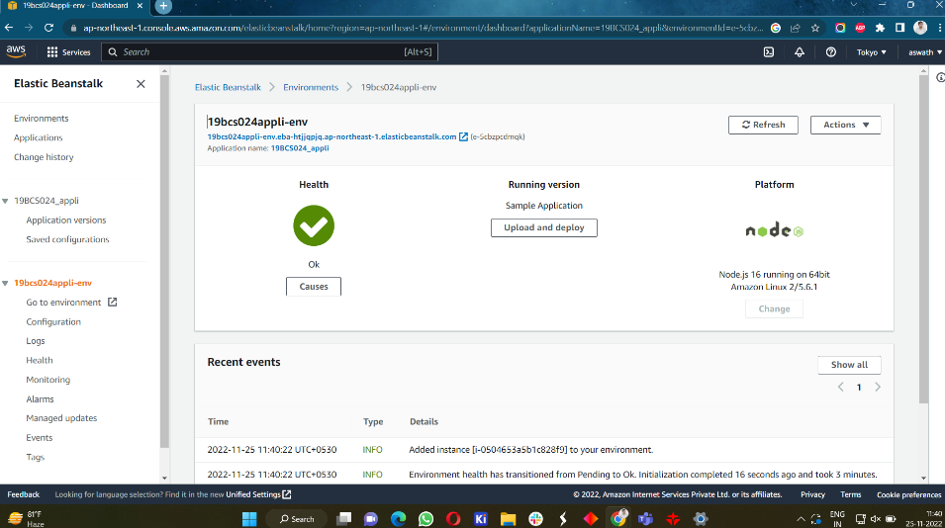This screenshot has height=528, width=945.
Task: Open Environments in the sidebar
Action: coord(41,119)
